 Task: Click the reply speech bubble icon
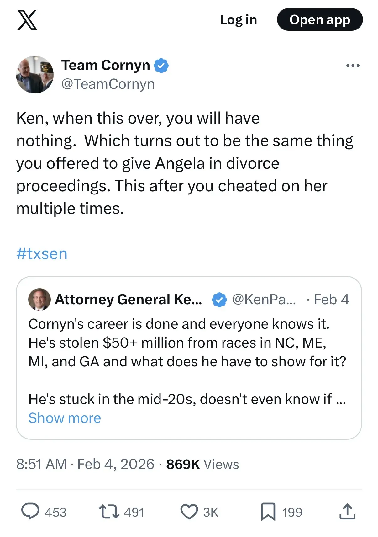point(30,512)
